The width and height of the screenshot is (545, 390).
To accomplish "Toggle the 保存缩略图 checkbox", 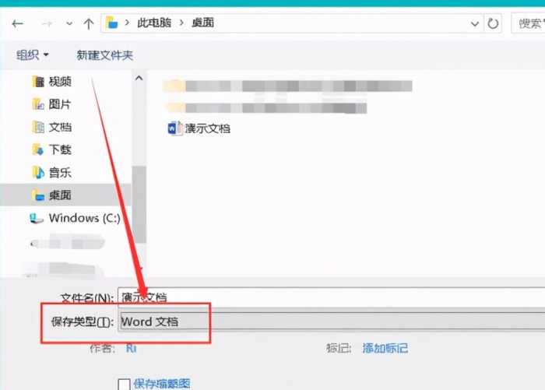I will [124, 384].
